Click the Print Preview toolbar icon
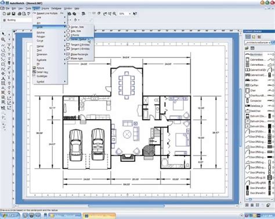The image size is (275, 219). (x=24, y=14)
